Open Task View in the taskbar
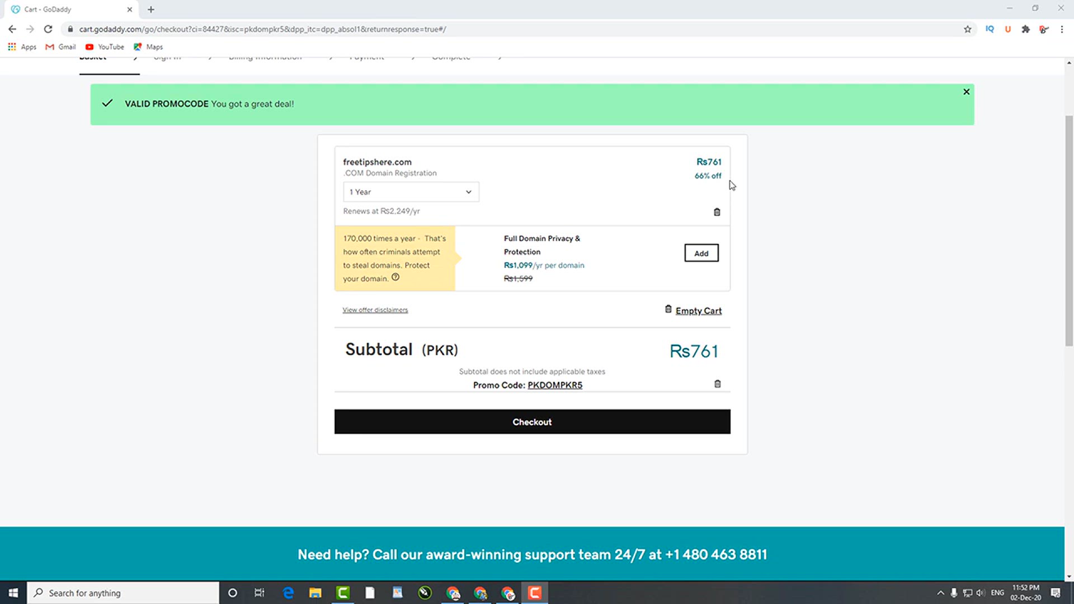 pyautogui.click(x=259, y=593)
